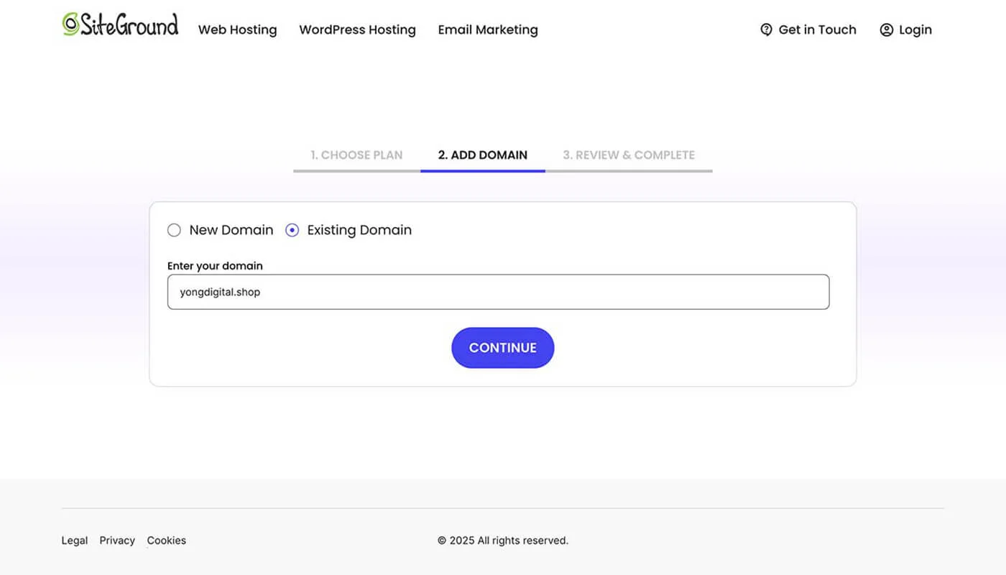Open the Legal page
1006x575 pixels.
coord(74,540)
